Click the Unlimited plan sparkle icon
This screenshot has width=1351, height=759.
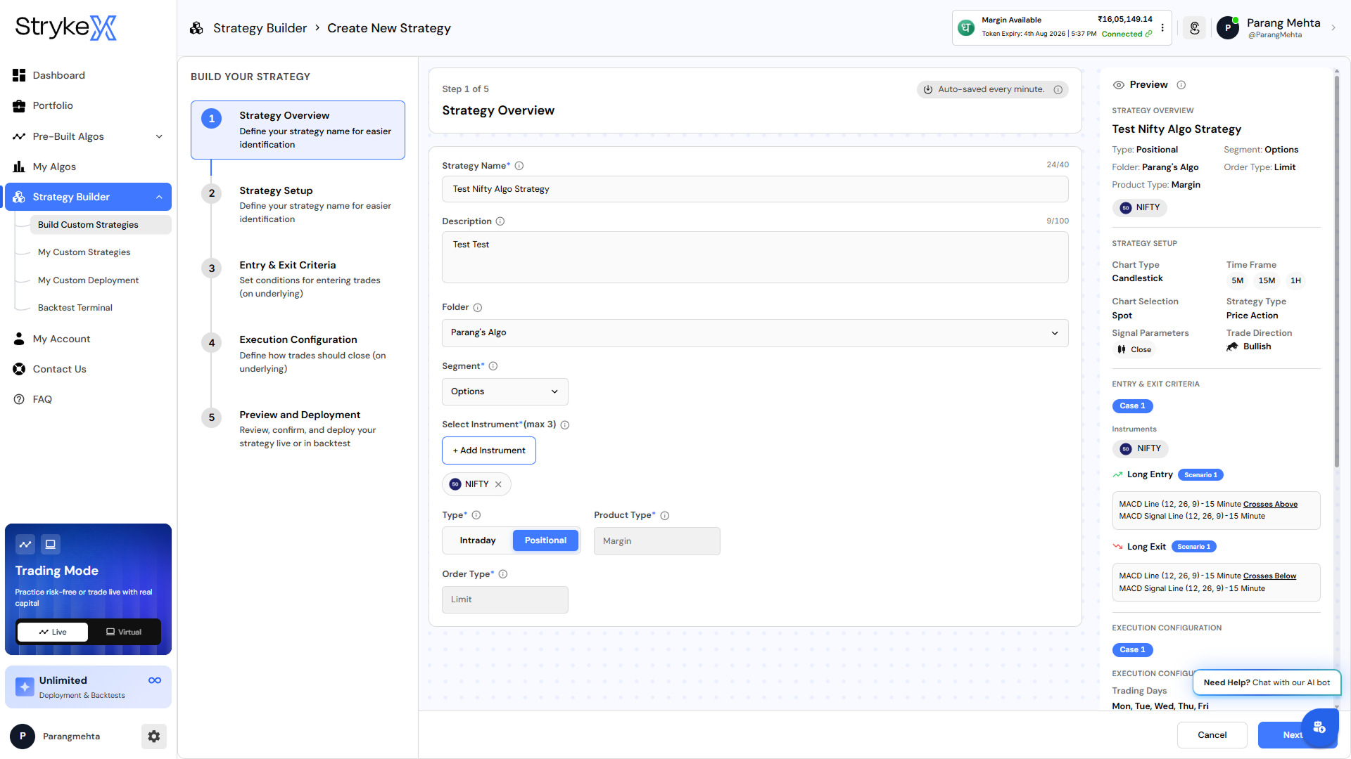pyautogui.click(x=25, y=687)
